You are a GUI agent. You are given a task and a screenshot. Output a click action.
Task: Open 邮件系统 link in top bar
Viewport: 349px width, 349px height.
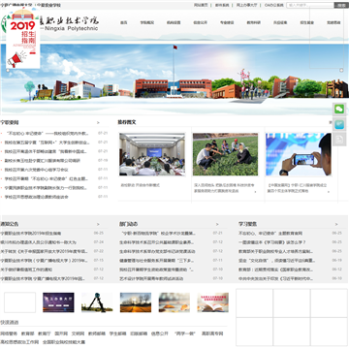222,5
